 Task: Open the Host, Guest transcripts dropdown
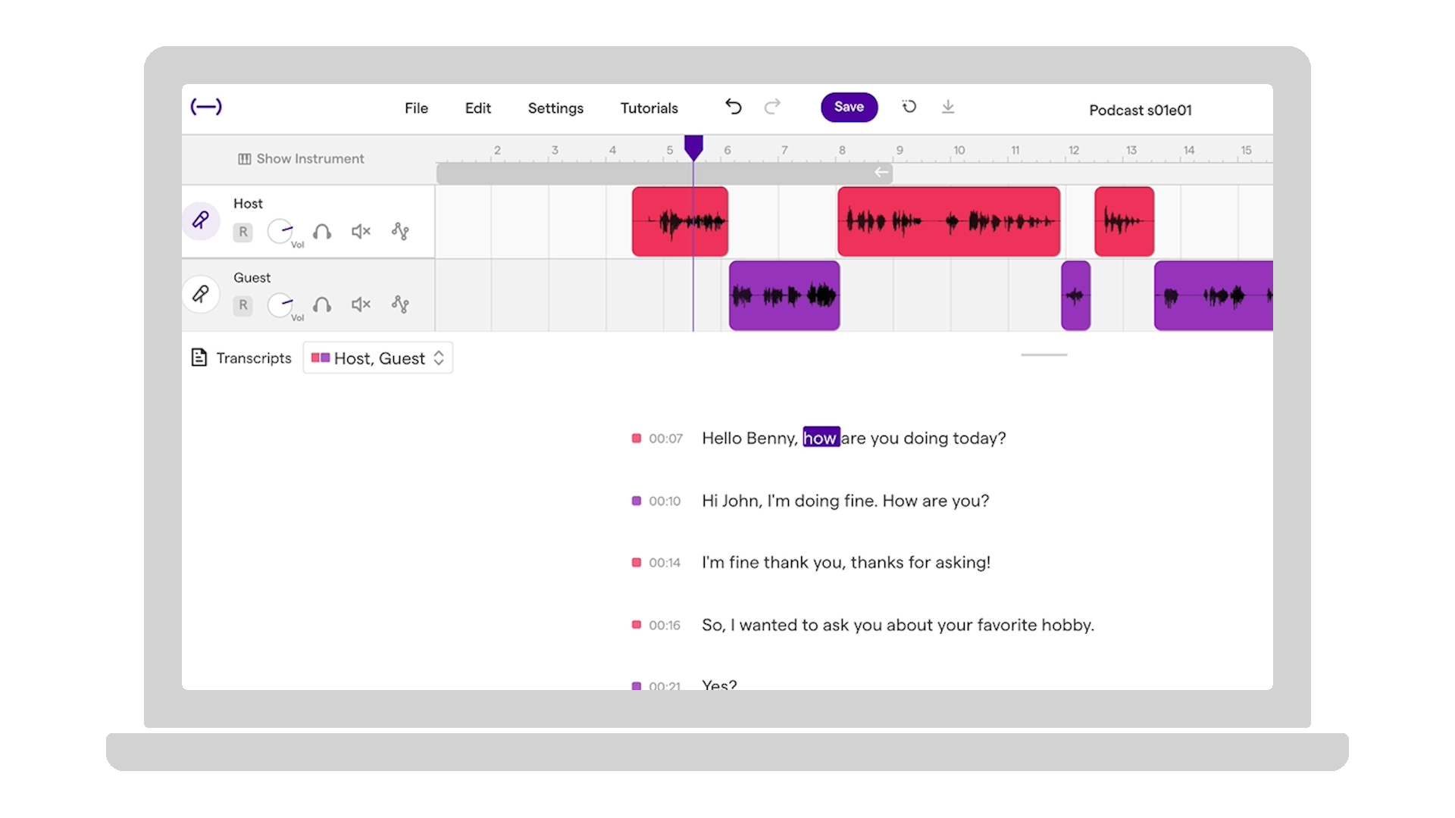coord(378,358)
